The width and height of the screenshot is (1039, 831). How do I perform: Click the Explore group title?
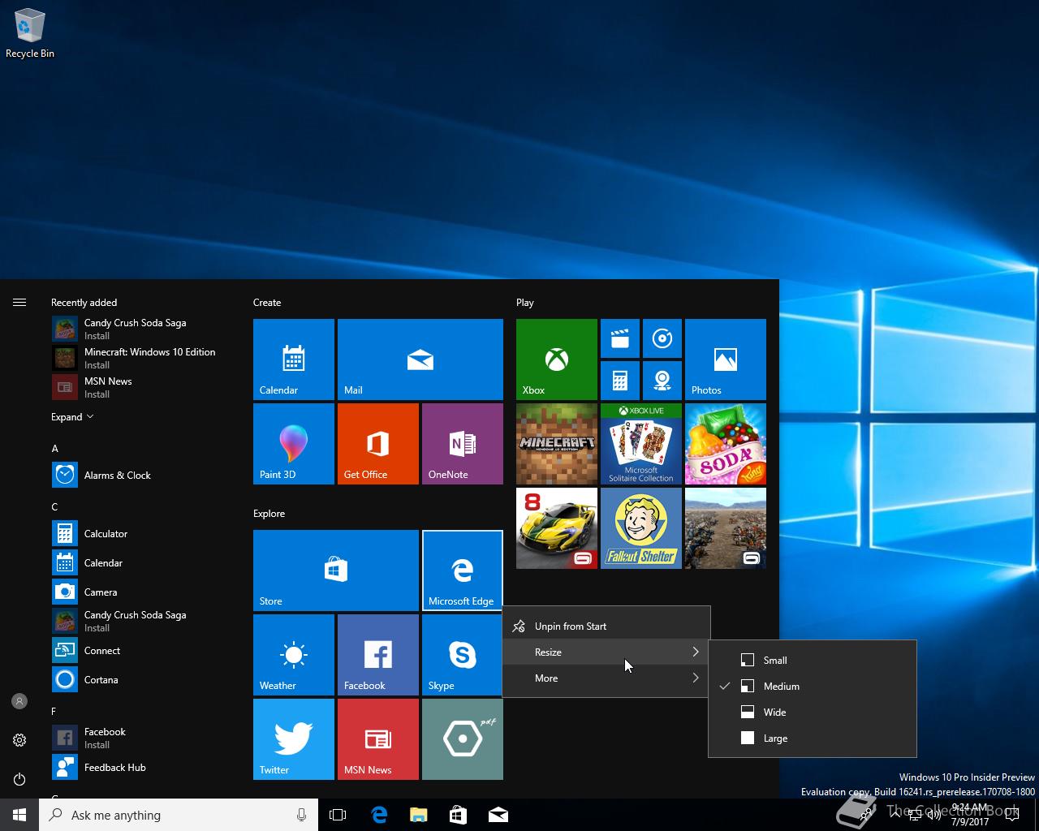point(269,514)
